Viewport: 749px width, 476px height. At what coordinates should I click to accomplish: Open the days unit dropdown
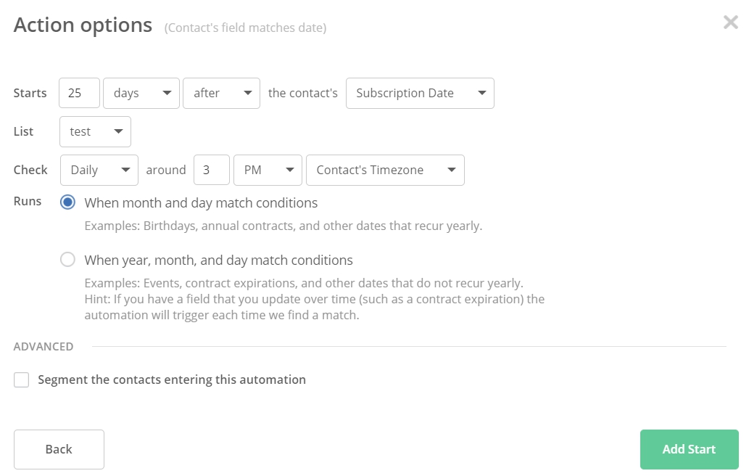pyautogui.click(x=141, y=93)
